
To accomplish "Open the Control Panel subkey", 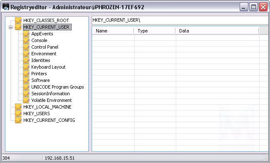I will pyautogui.click(x=45, y=47).
